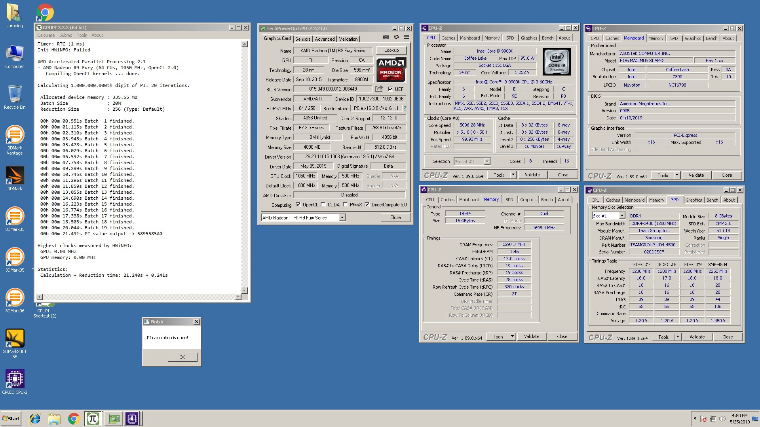The image size is (760, 427).
Task: Click the AMD Radeon Graphics logo
Action: (x=391, y=69)
